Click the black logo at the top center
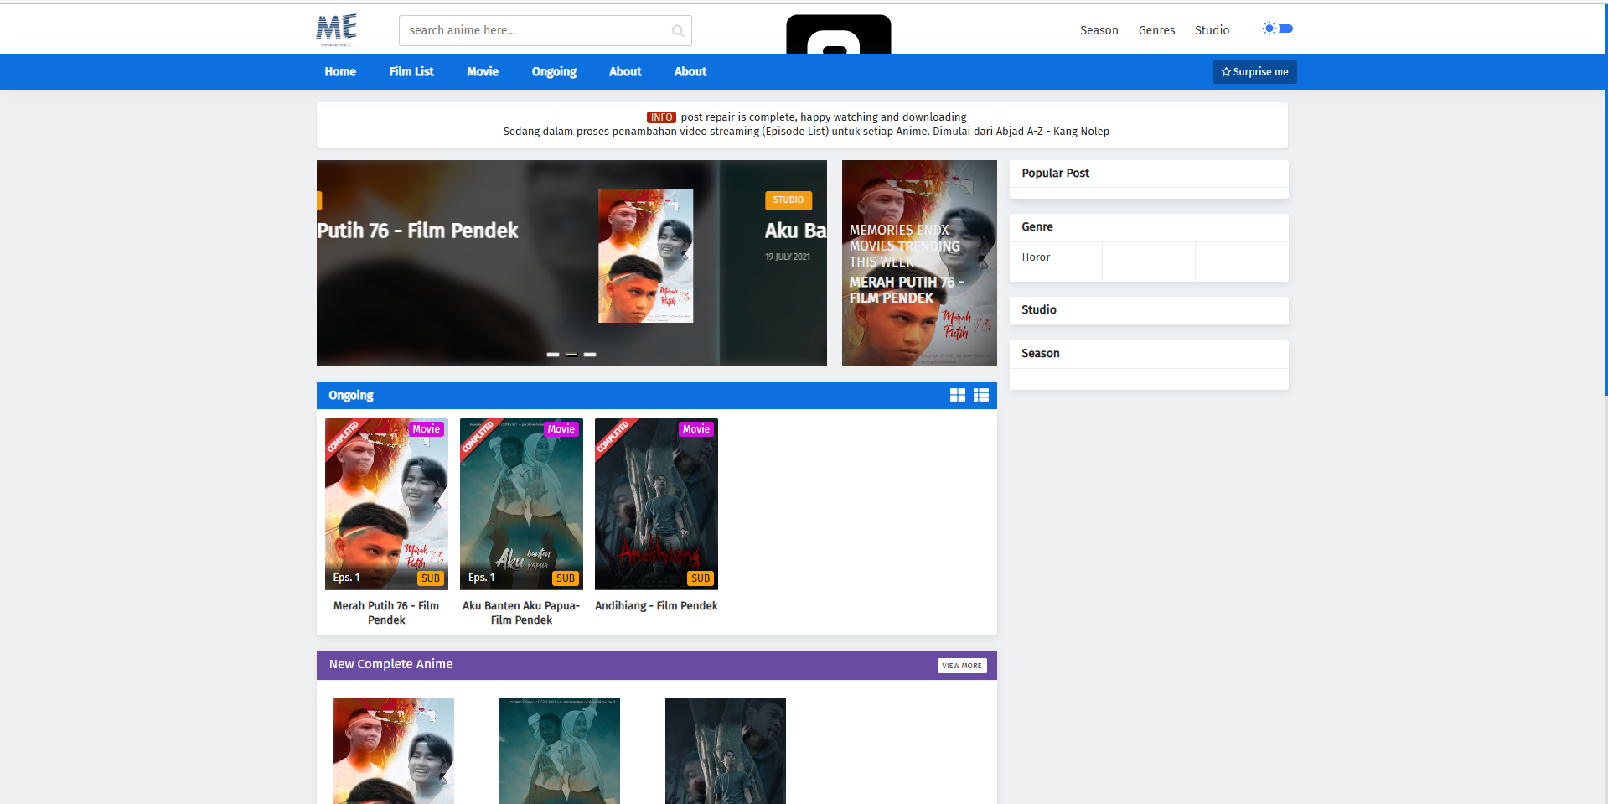 (x=837, y=34)
